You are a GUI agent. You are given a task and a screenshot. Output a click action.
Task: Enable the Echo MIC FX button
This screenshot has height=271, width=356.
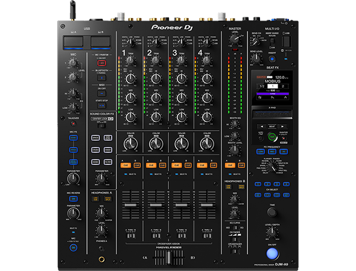(74, 138)
